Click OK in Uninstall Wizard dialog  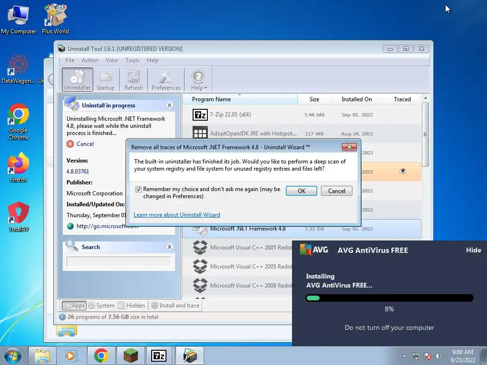pos(301,191)
